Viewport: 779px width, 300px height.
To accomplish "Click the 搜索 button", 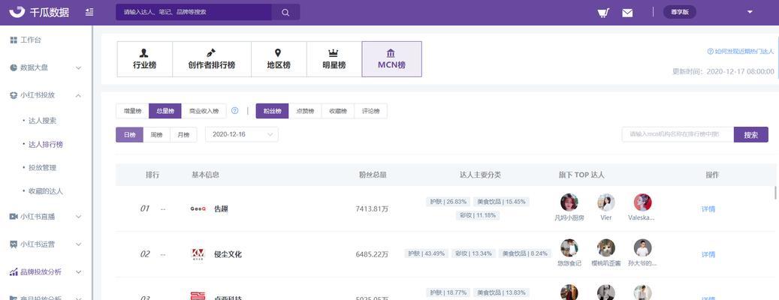I will tap(750, 134).
